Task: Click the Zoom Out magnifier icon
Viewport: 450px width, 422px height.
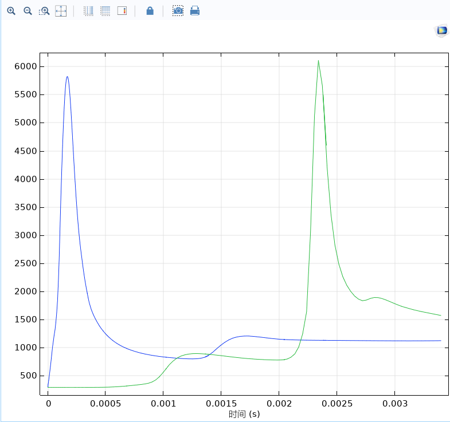Action: (28, 11)
